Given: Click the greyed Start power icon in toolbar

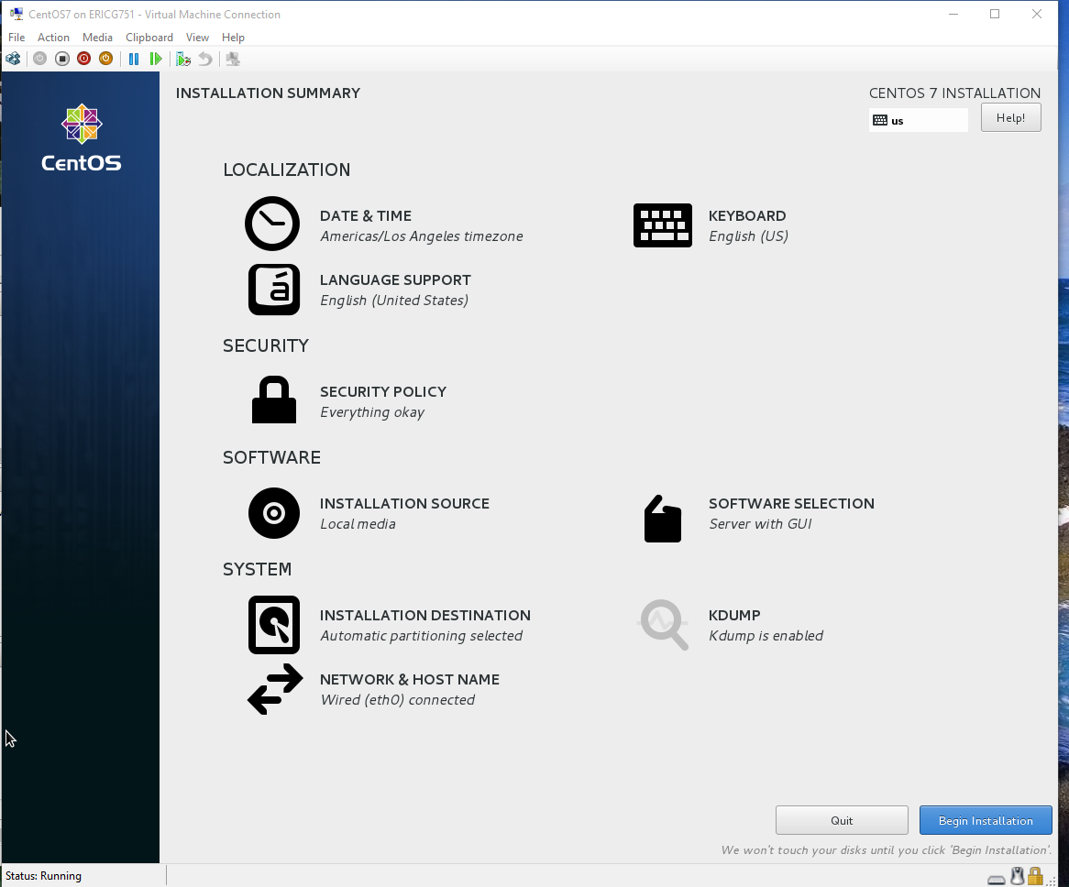Looking at the screenshot, I should point(40,60).
